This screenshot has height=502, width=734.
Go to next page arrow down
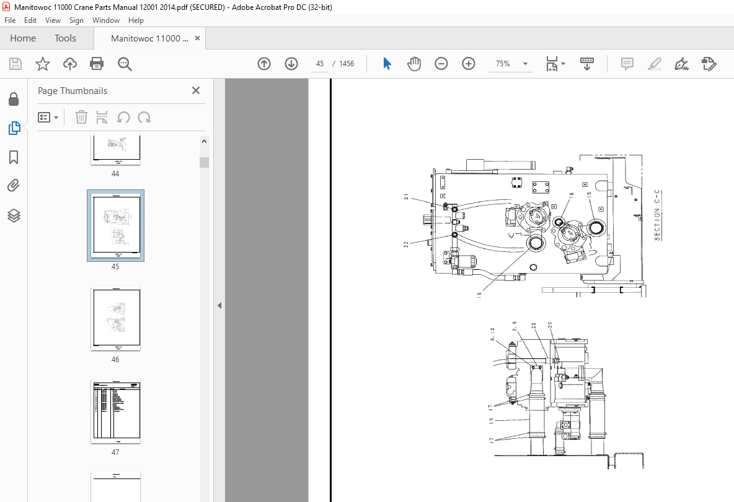pyautogui.click(x=291, y=64)
